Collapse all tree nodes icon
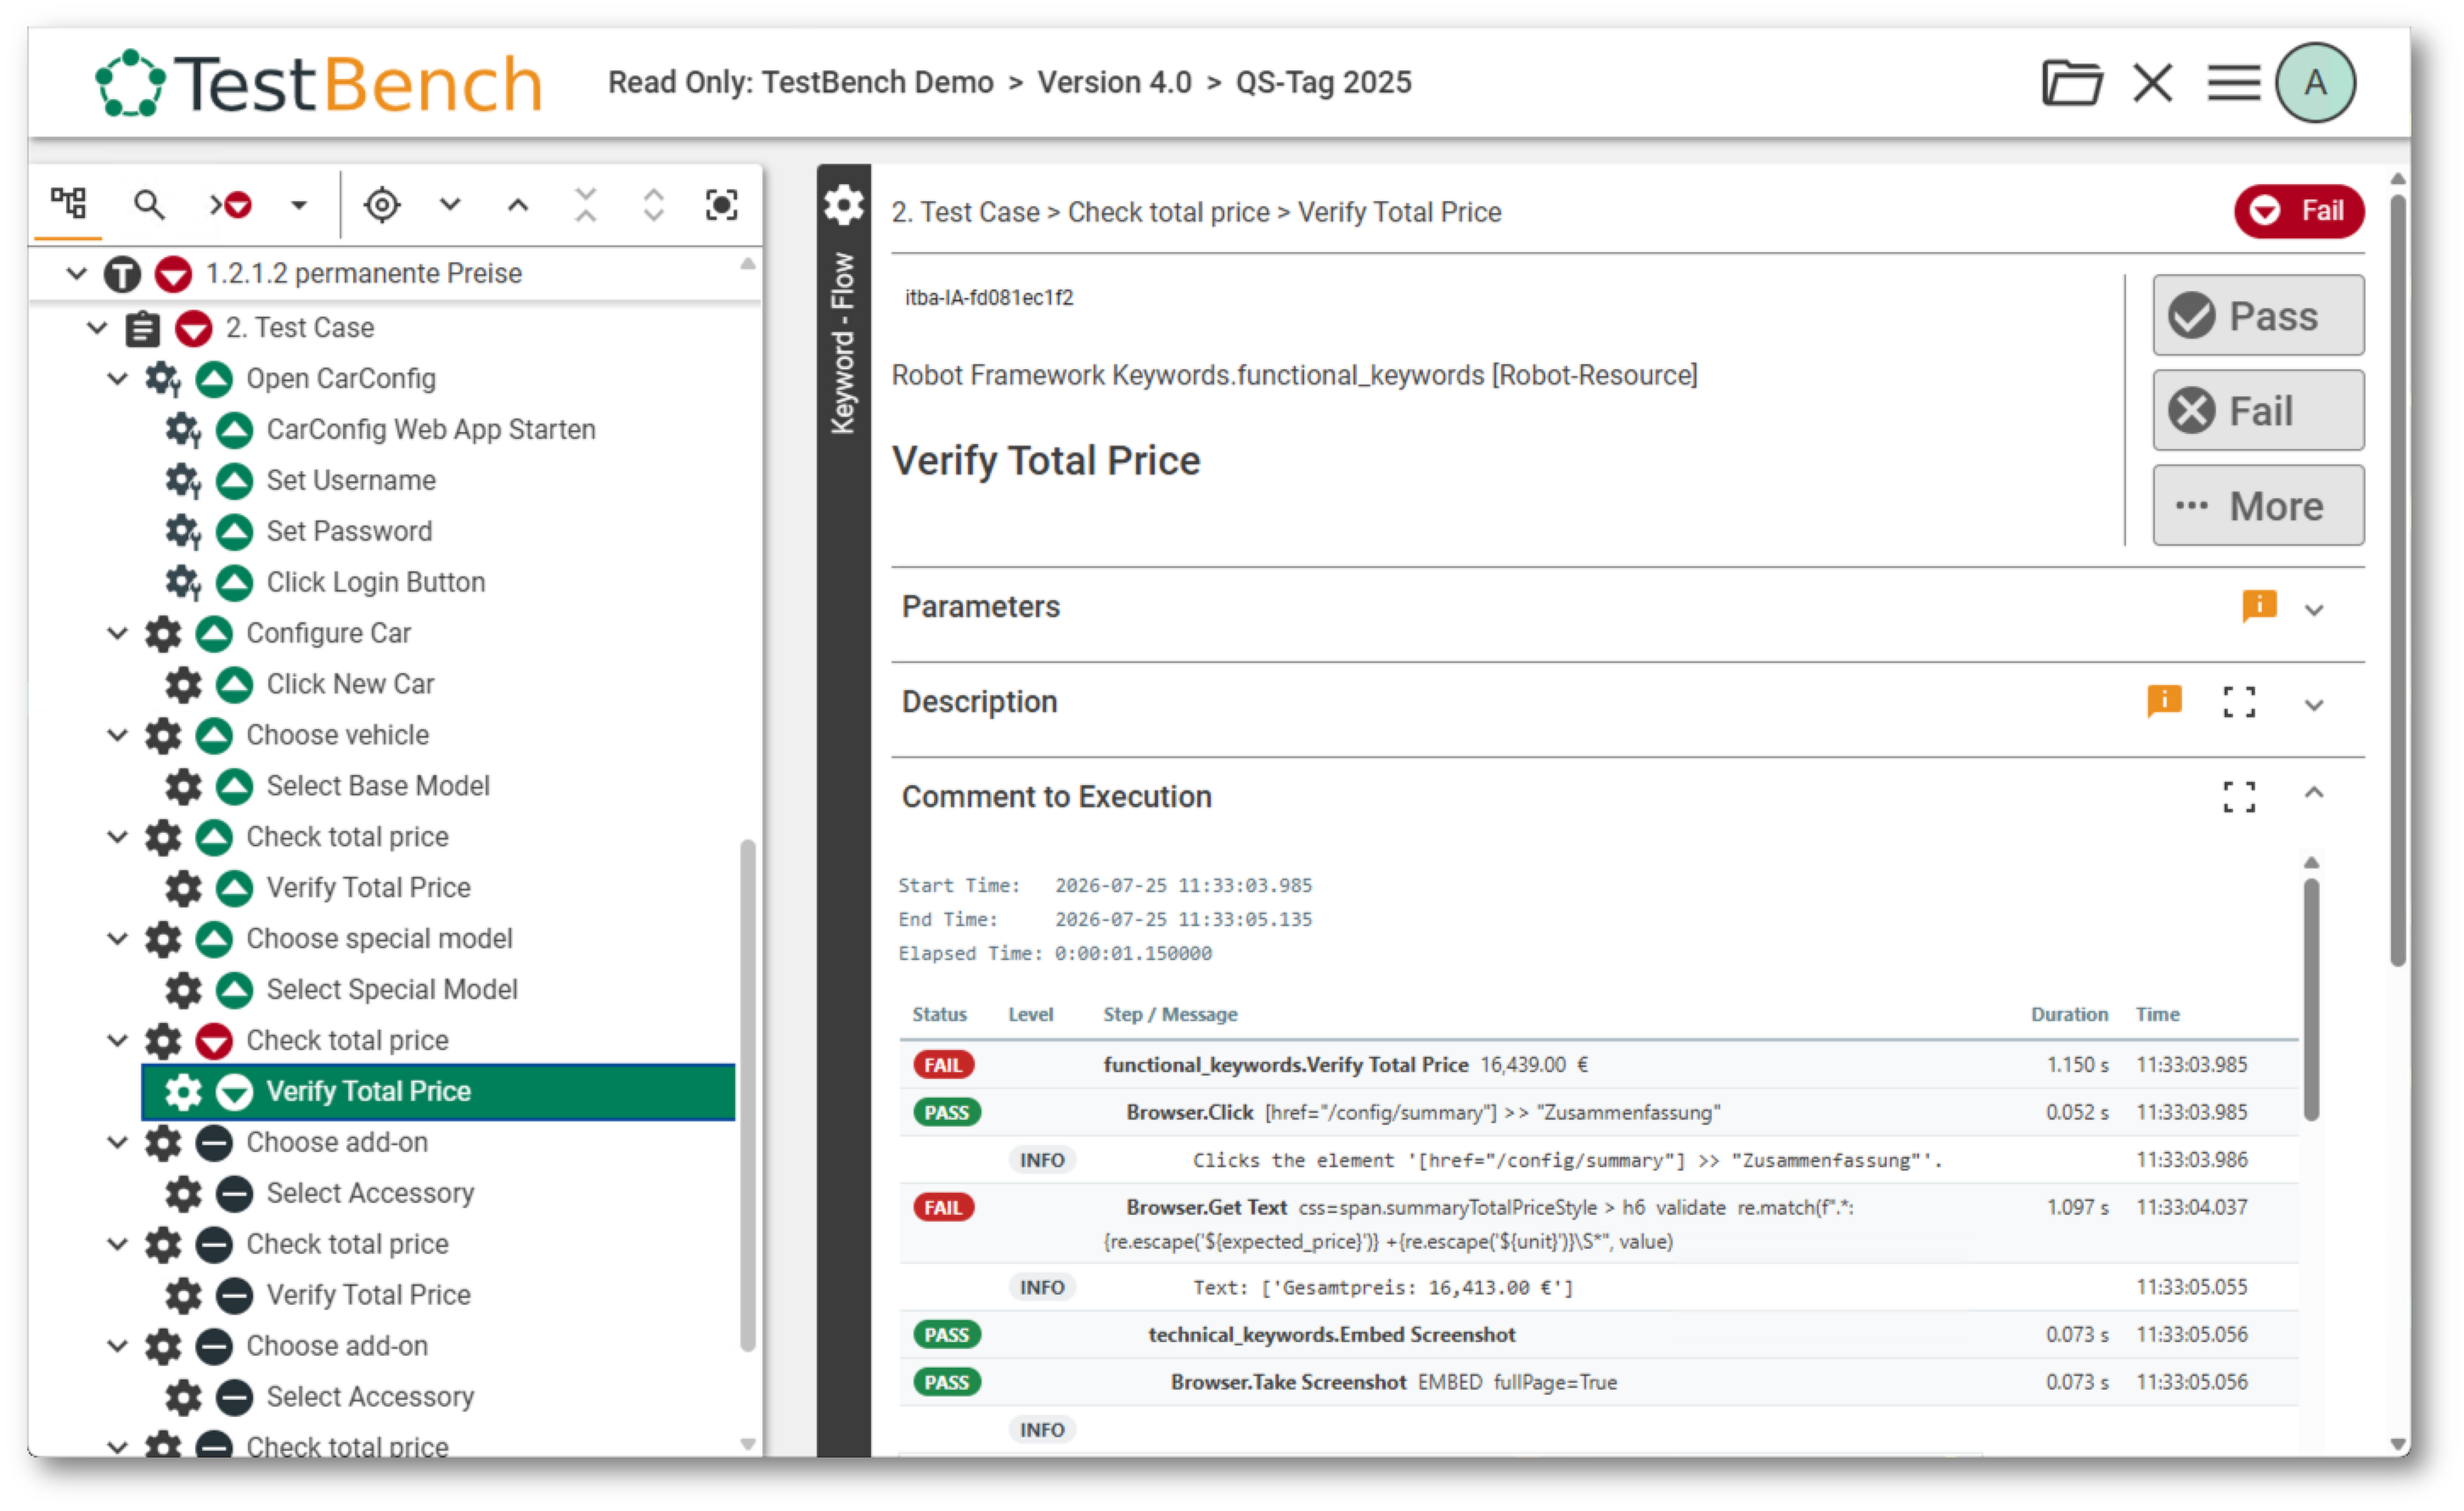The image size is (2464, 1511). (x=586, y=205)
